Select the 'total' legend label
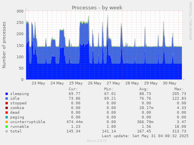This screenshot has height=145, width=194. [x=16, y=131]
